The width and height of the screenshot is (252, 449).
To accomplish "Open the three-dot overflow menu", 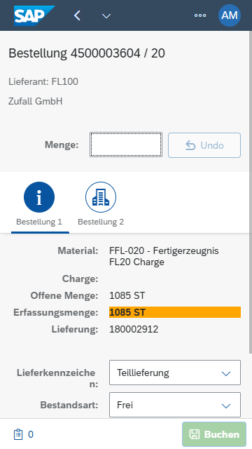I will 200,15.
